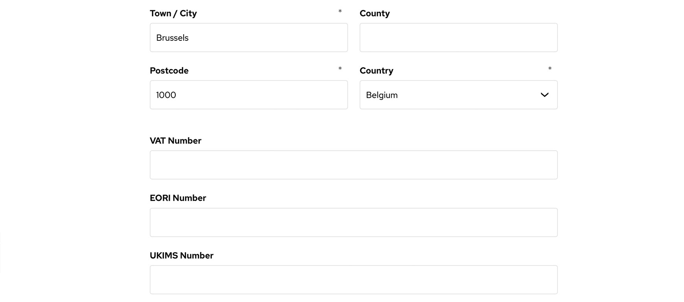Click the Town / City label
This screenshot has width=684, height=302.
click(173, 13)
